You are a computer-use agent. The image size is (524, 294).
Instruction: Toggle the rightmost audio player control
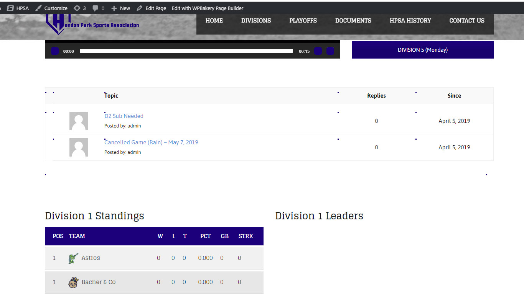pos(330,51)
